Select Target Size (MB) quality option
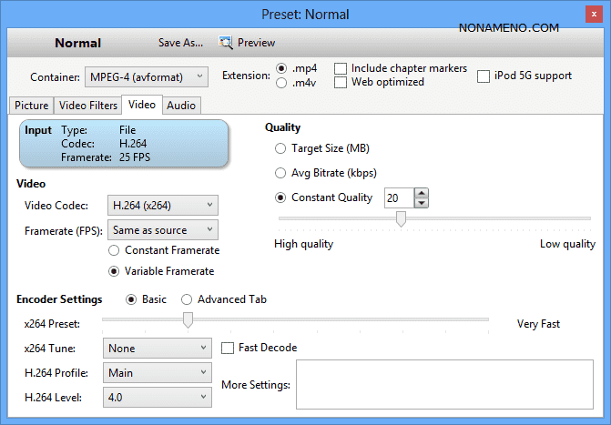The width and height of the screenshot is (611, 425). 280,148
